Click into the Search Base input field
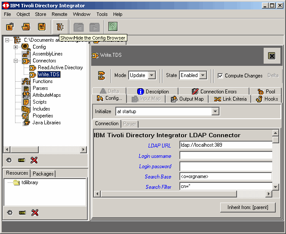Viewport: 286px width, 234px height. coord(225,176)
